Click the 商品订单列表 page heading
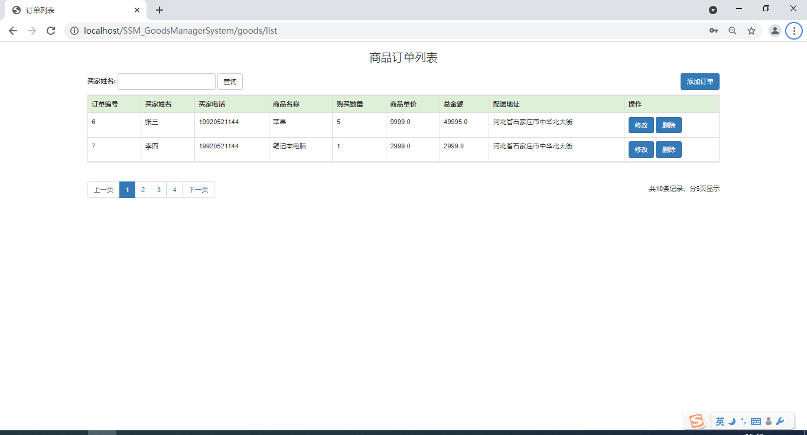This screenshot has width=807, height=435. (x=403, y=57)
